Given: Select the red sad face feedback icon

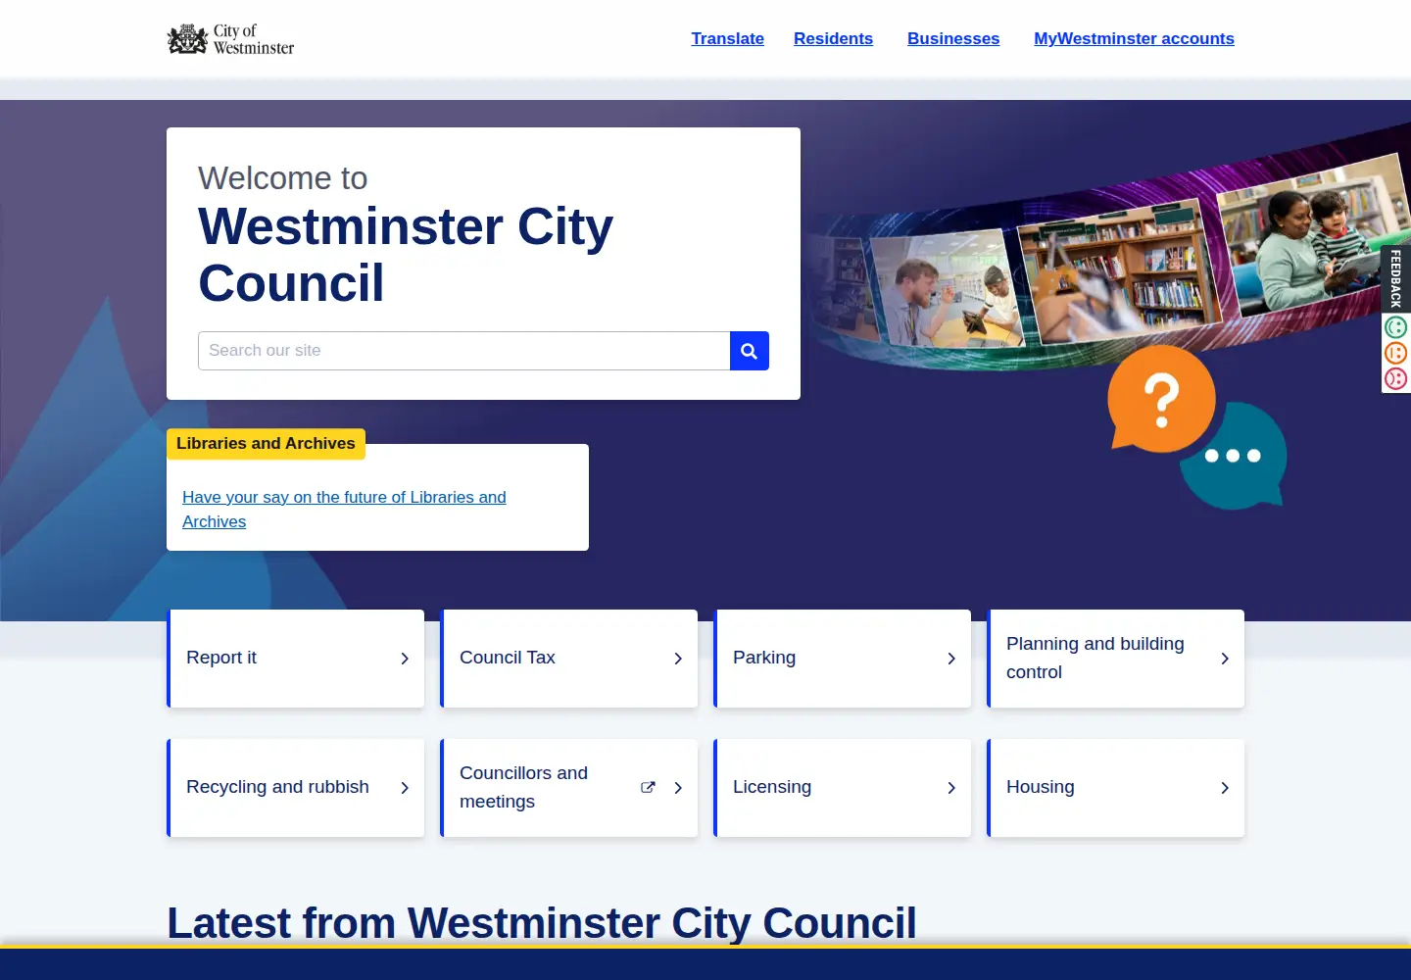Looking at the screenshot, I should (x=1396, y=378).
